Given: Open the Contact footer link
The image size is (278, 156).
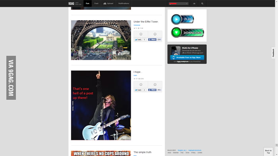Looking at the screenshot, I should [x=200, y=152].
